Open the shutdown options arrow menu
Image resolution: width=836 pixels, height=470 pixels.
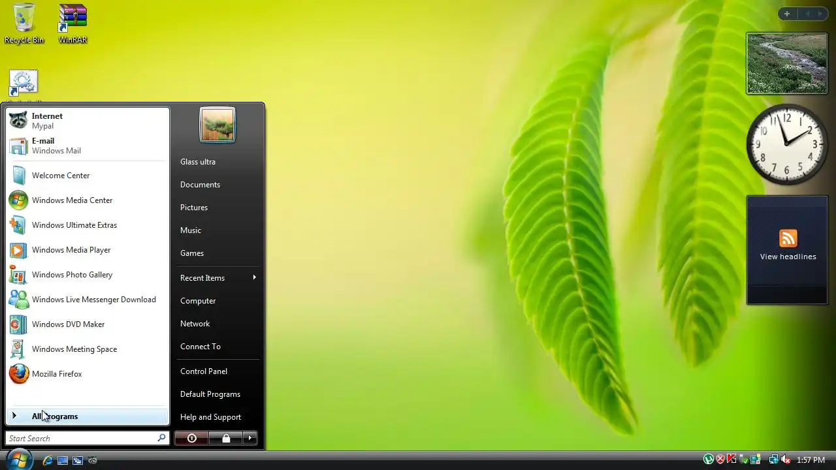click(x=250, y=438)
